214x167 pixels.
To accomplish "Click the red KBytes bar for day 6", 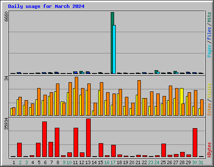I will click(x=44, y=139).
